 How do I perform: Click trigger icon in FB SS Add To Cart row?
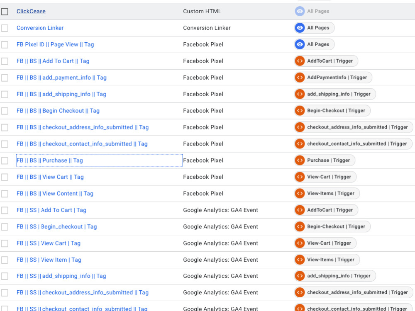pyautogui.click(x=300, y=210)
